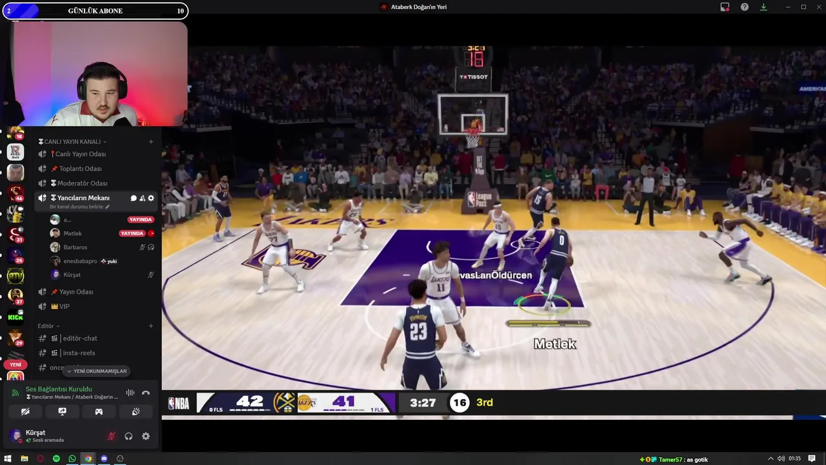Add channel to Editör category
Image resolution: width=826 pixels, height=465 pixels.
(151, 326)
